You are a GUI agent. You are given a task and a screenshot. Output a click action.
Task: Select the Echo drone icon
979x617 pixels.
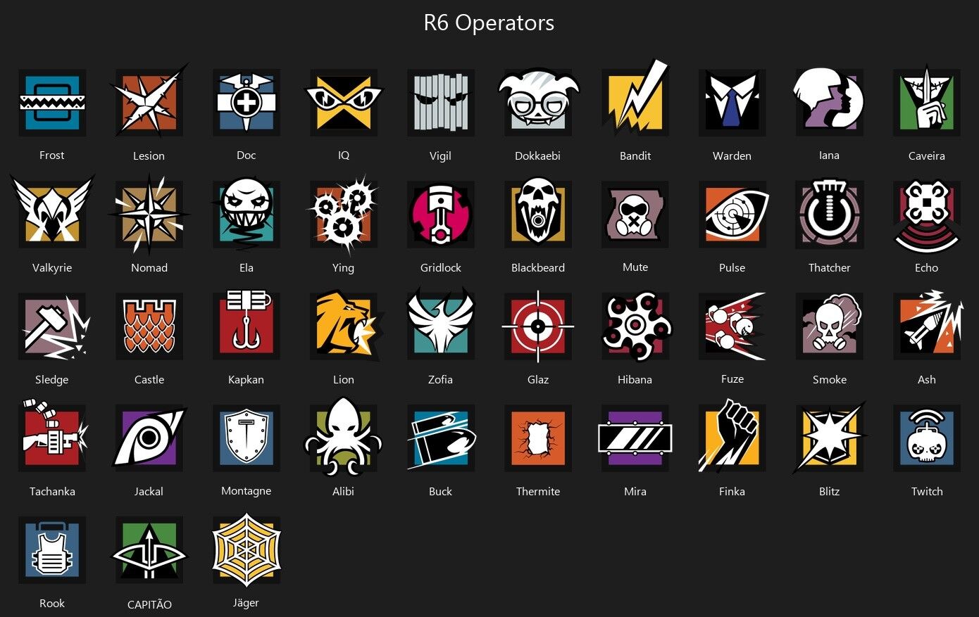(927, 215)
